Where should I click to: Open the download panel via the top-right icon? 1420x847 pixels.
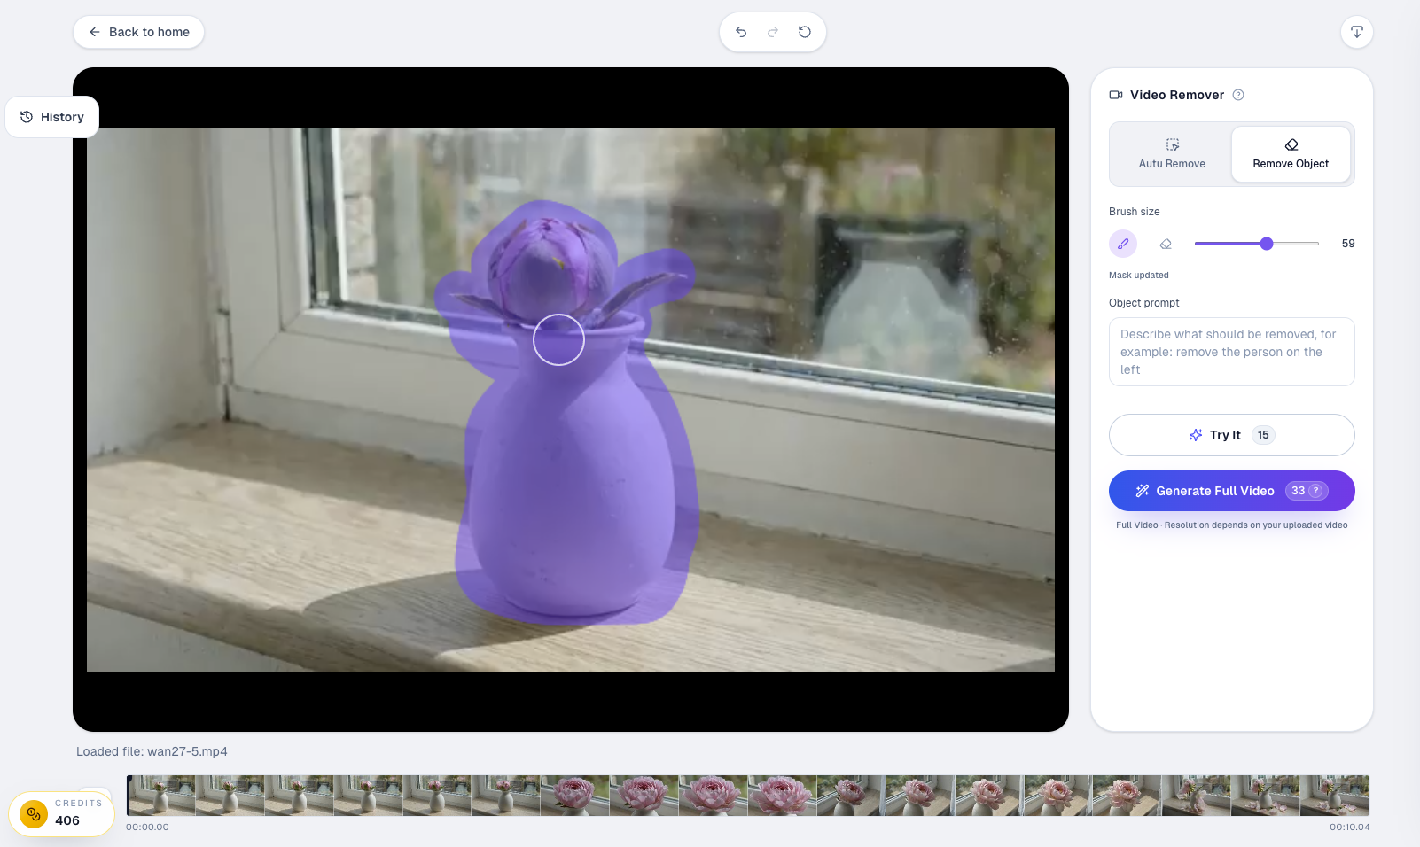pyautogui.click(x=1356, y=32)
